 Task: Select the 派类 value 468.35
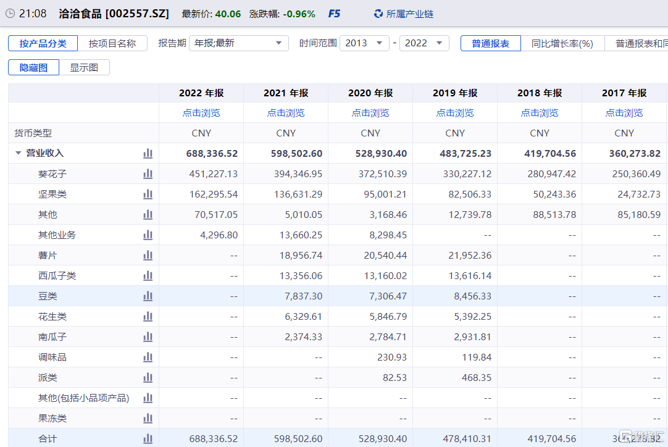[x=477, y=378]
